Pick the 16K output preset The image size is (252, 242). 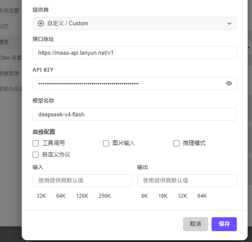163,196
